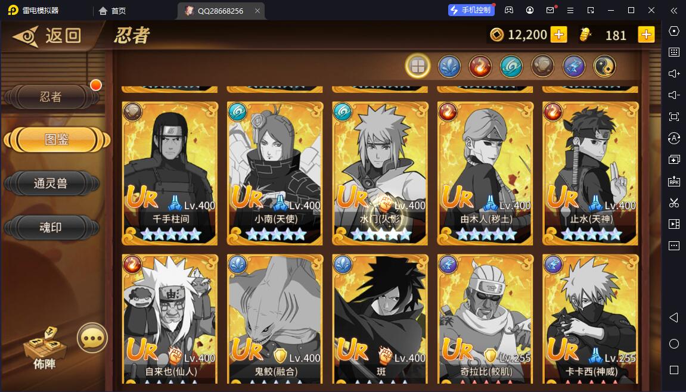This screenshot has width=686, height=392.
Task: Open emulator hamburger menu in title bar
Action: [570, 10]
